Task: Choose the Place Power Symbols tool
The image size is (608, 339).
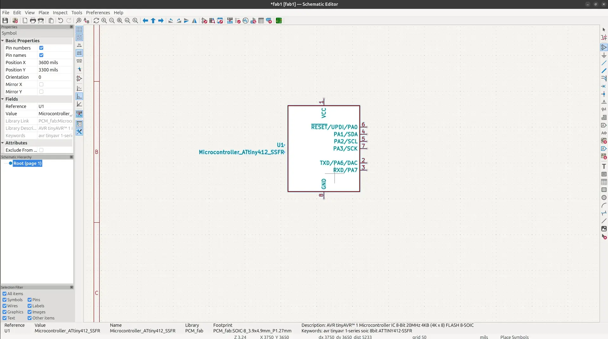Action: [604, 55]
